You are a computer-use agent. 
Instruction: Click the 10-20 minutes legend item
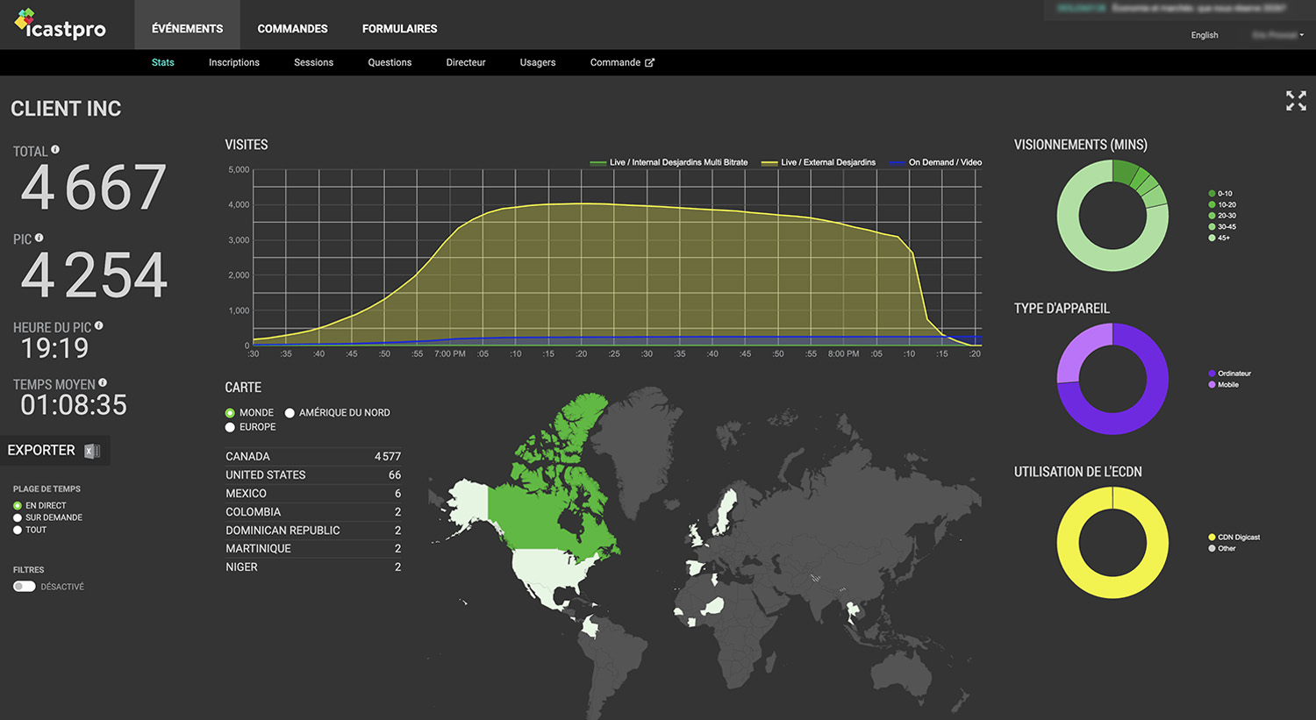tap(1222, 204)
